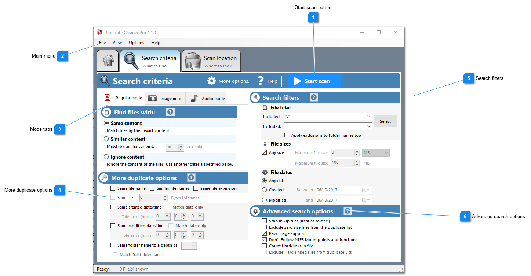The image size is (531, 276).
Task: Select the Modified date radio button
Action: 264,200
